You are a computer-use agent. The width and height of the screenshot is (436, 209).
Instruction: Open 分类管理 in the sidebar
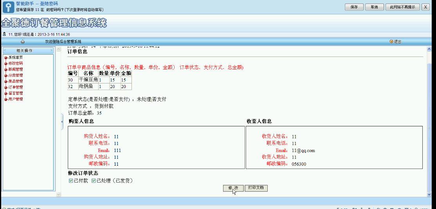[x=16, y=75]
